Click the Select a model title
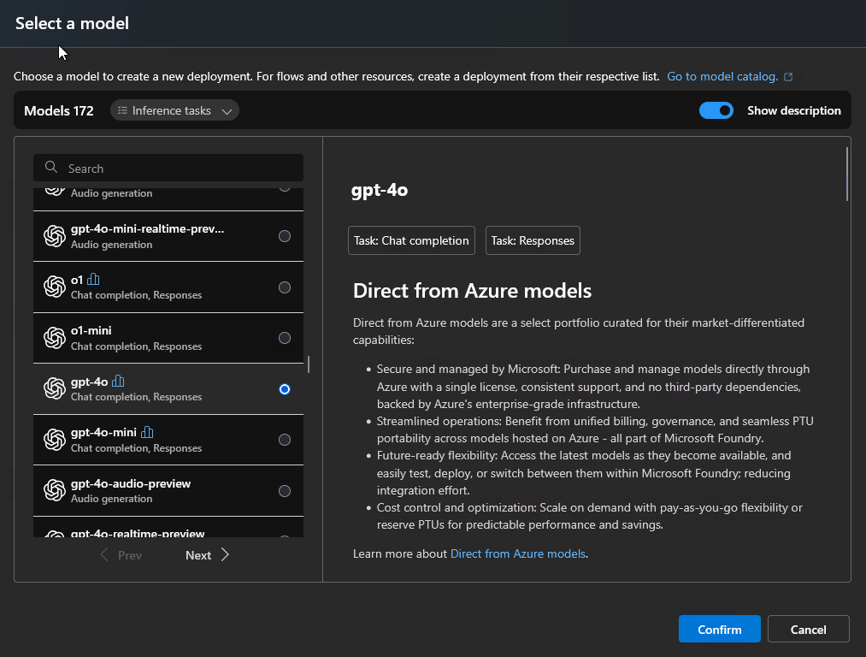This screenshot has height=657, width=866. pyautogui.click(x=72, y=23)
